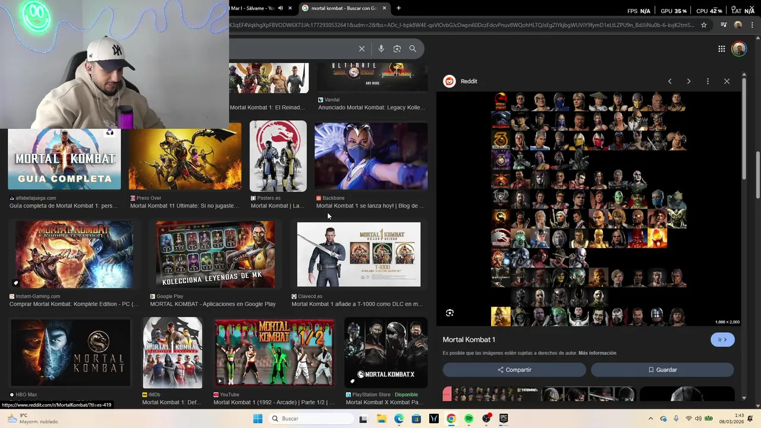Open the HBO Max Mortal Kombat thumbnail
Viewport: 761px width, 428px height.
70,353
